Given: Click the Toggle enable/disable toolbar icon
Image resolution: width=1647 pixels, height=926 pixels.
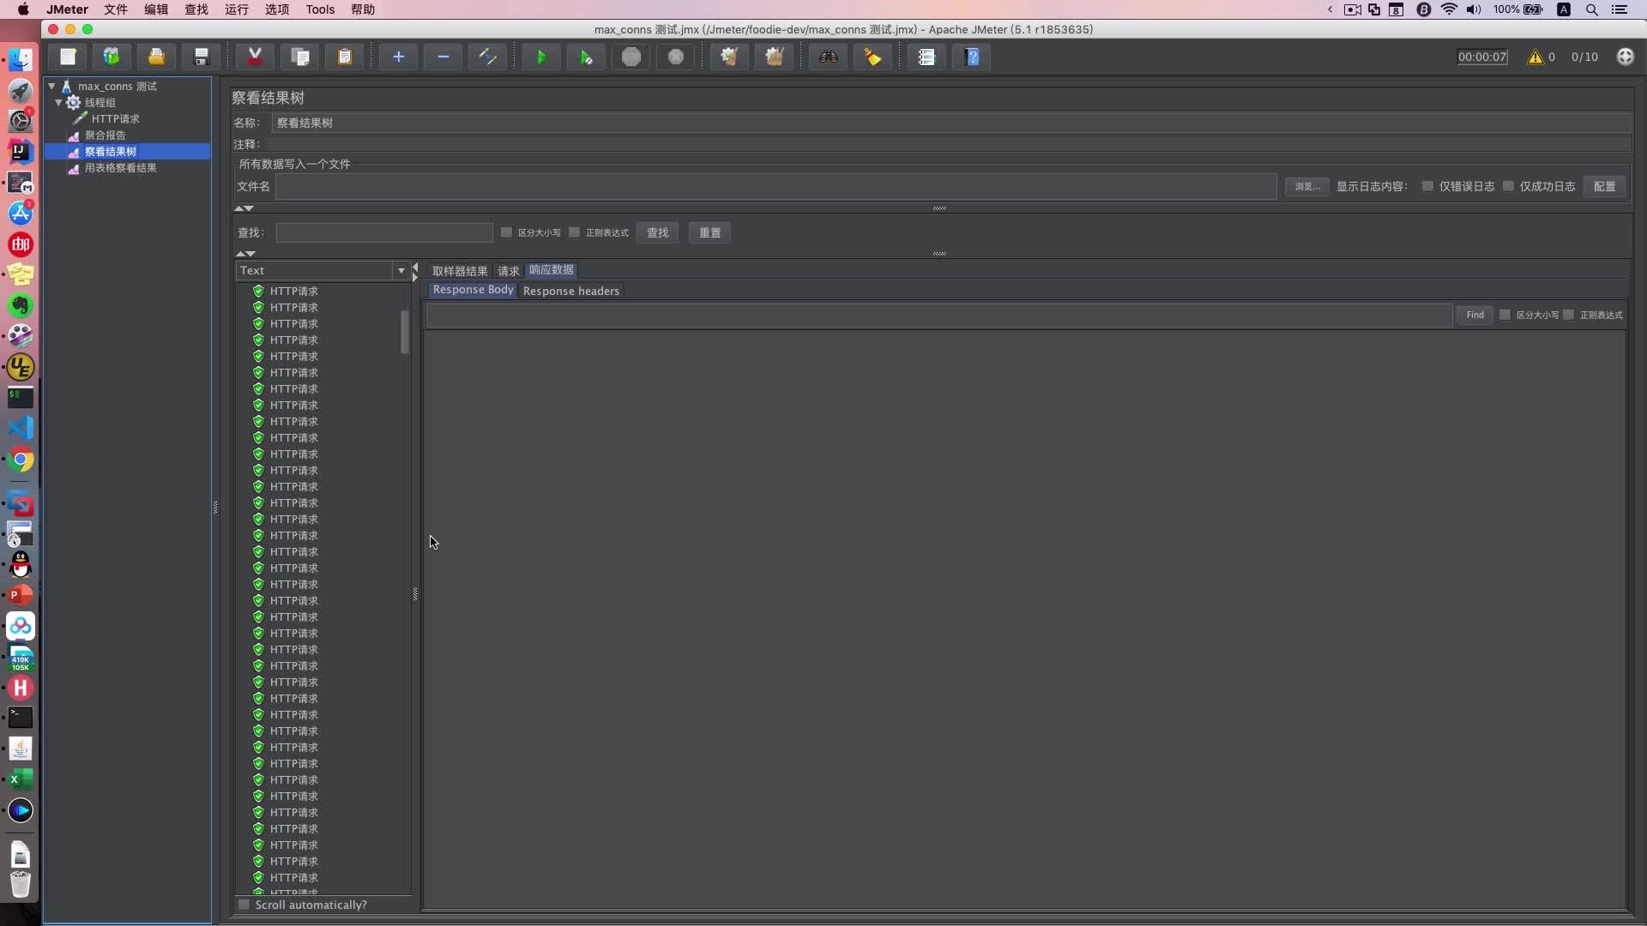Looking at the screenshot, I should 487,57.
